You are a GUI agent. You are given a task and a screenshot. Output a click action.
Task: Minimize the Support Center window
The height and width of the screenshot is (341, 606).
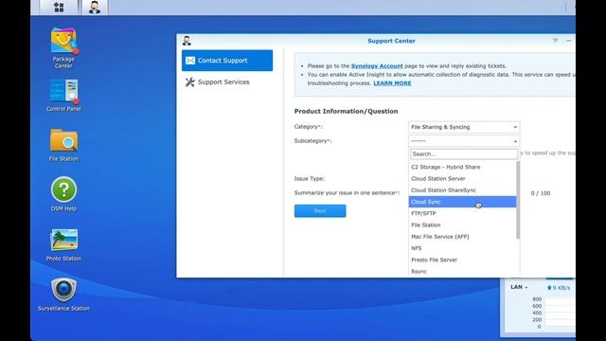pos(568,41)
